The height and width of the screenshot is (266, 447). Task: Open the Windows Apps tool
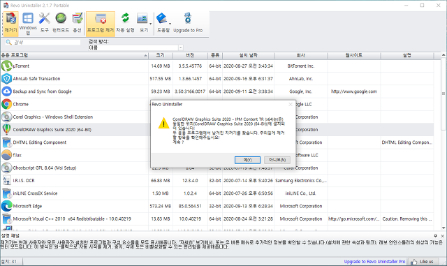point(28,24)
